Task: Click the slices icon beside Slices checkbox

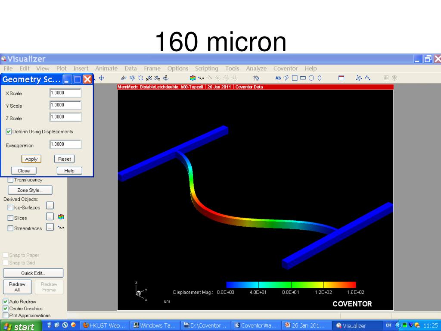Action: (x=61, y=217)
